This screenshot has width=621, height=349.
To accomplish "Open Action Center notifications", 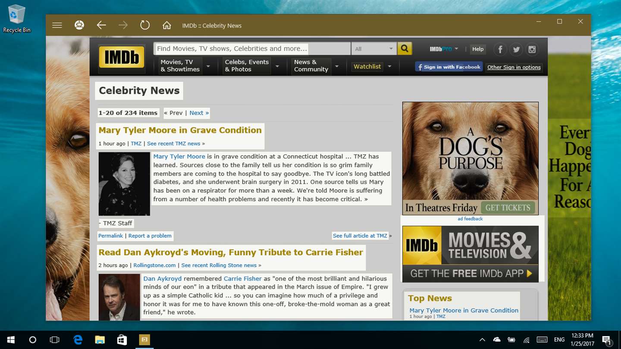I will point(606,340).
